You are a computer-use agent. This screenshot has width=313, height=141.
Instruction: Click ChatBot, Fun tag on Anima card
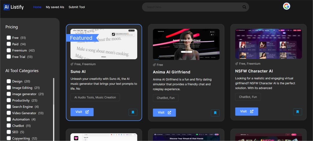(x=166, y=98)
